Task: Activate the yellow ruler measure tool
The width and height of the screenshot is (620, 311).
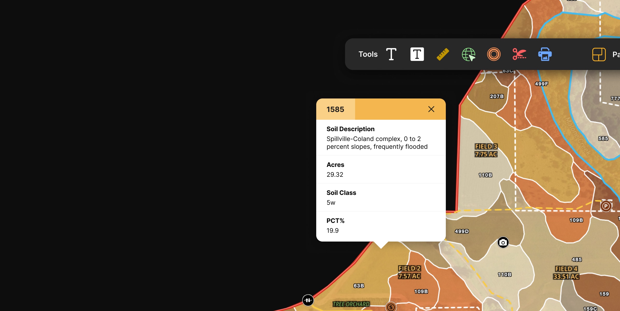Action: (x=443, y=54)
